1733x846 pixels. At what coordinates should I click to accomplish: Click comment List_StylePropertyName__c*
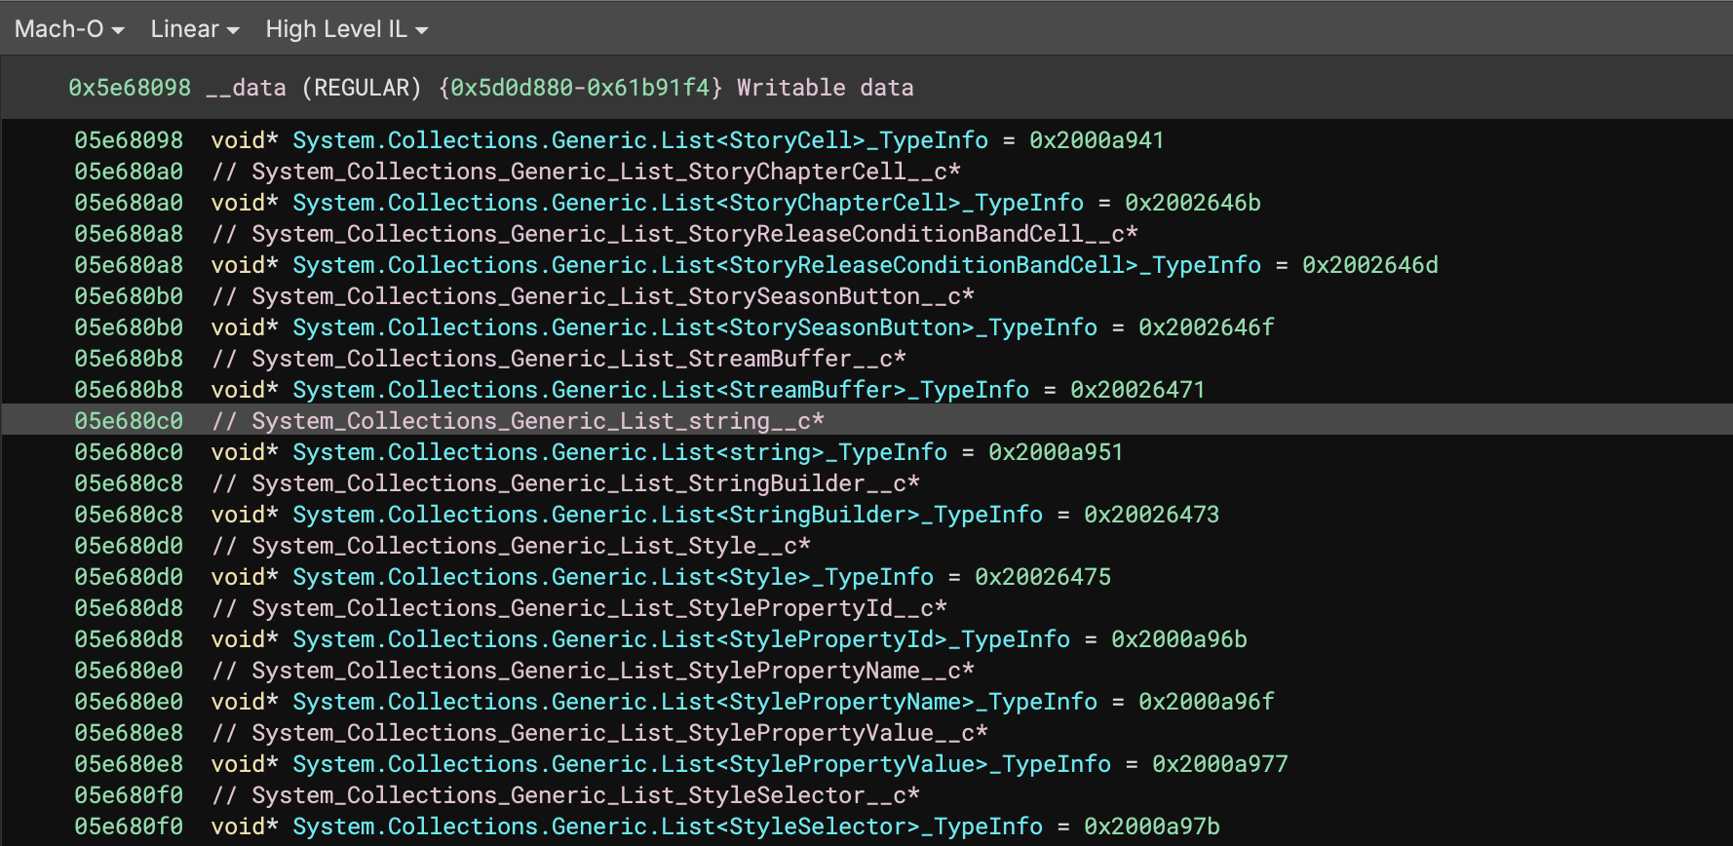[593, 671]
